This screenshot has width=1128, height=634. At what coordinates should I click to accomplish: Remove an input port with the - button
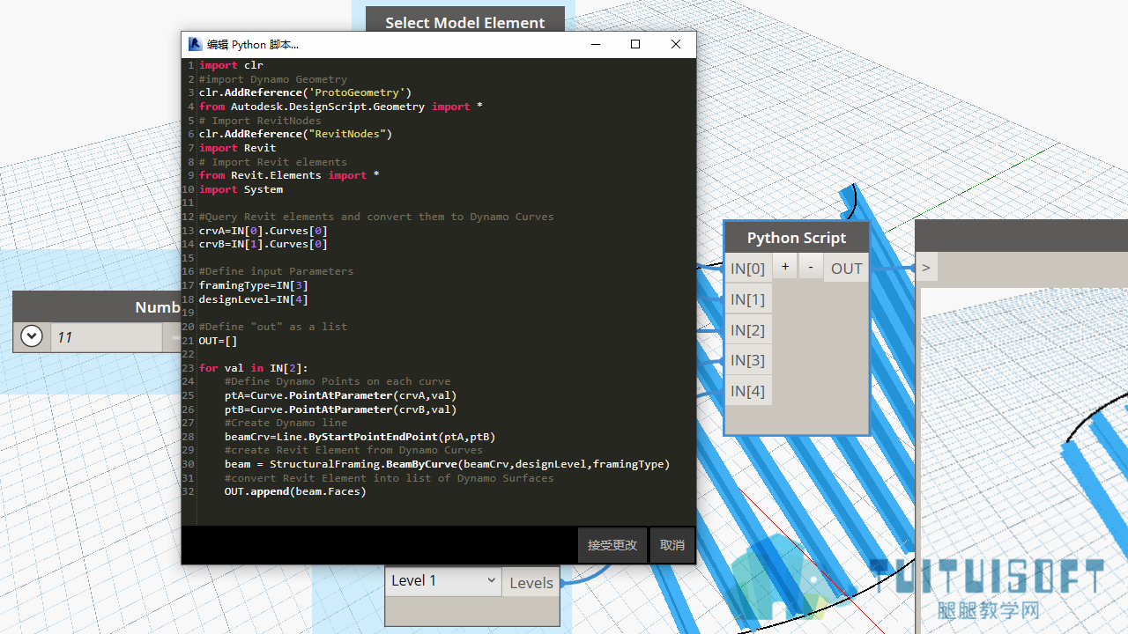tap(811, 267)
